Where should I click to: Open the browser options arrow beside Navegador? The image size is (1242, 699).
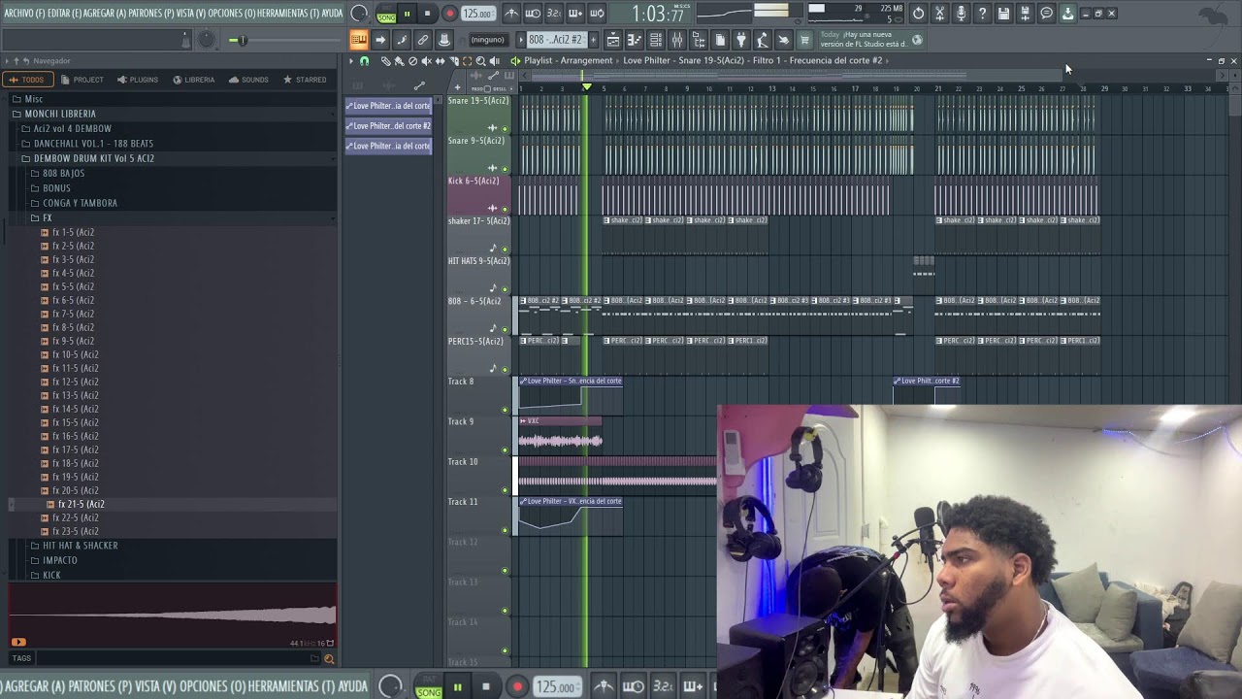pos(5,60)
